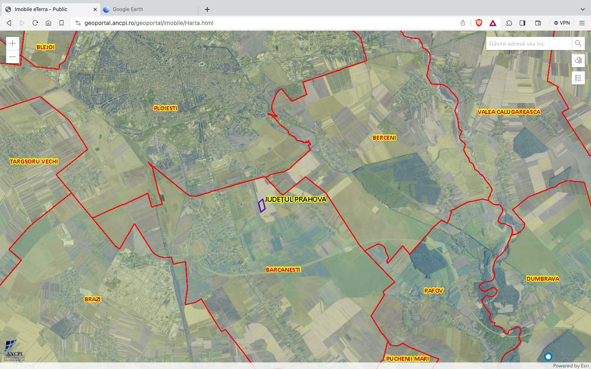The image size is (591, 369).
Task: Open the tab list chevron at top right
Action: pos(582,9)
